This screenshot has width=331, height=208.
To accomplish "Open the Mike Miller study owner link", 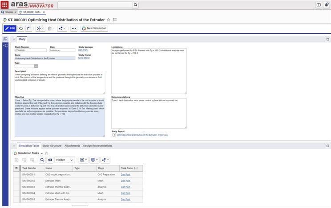I will tap(84, 58).
